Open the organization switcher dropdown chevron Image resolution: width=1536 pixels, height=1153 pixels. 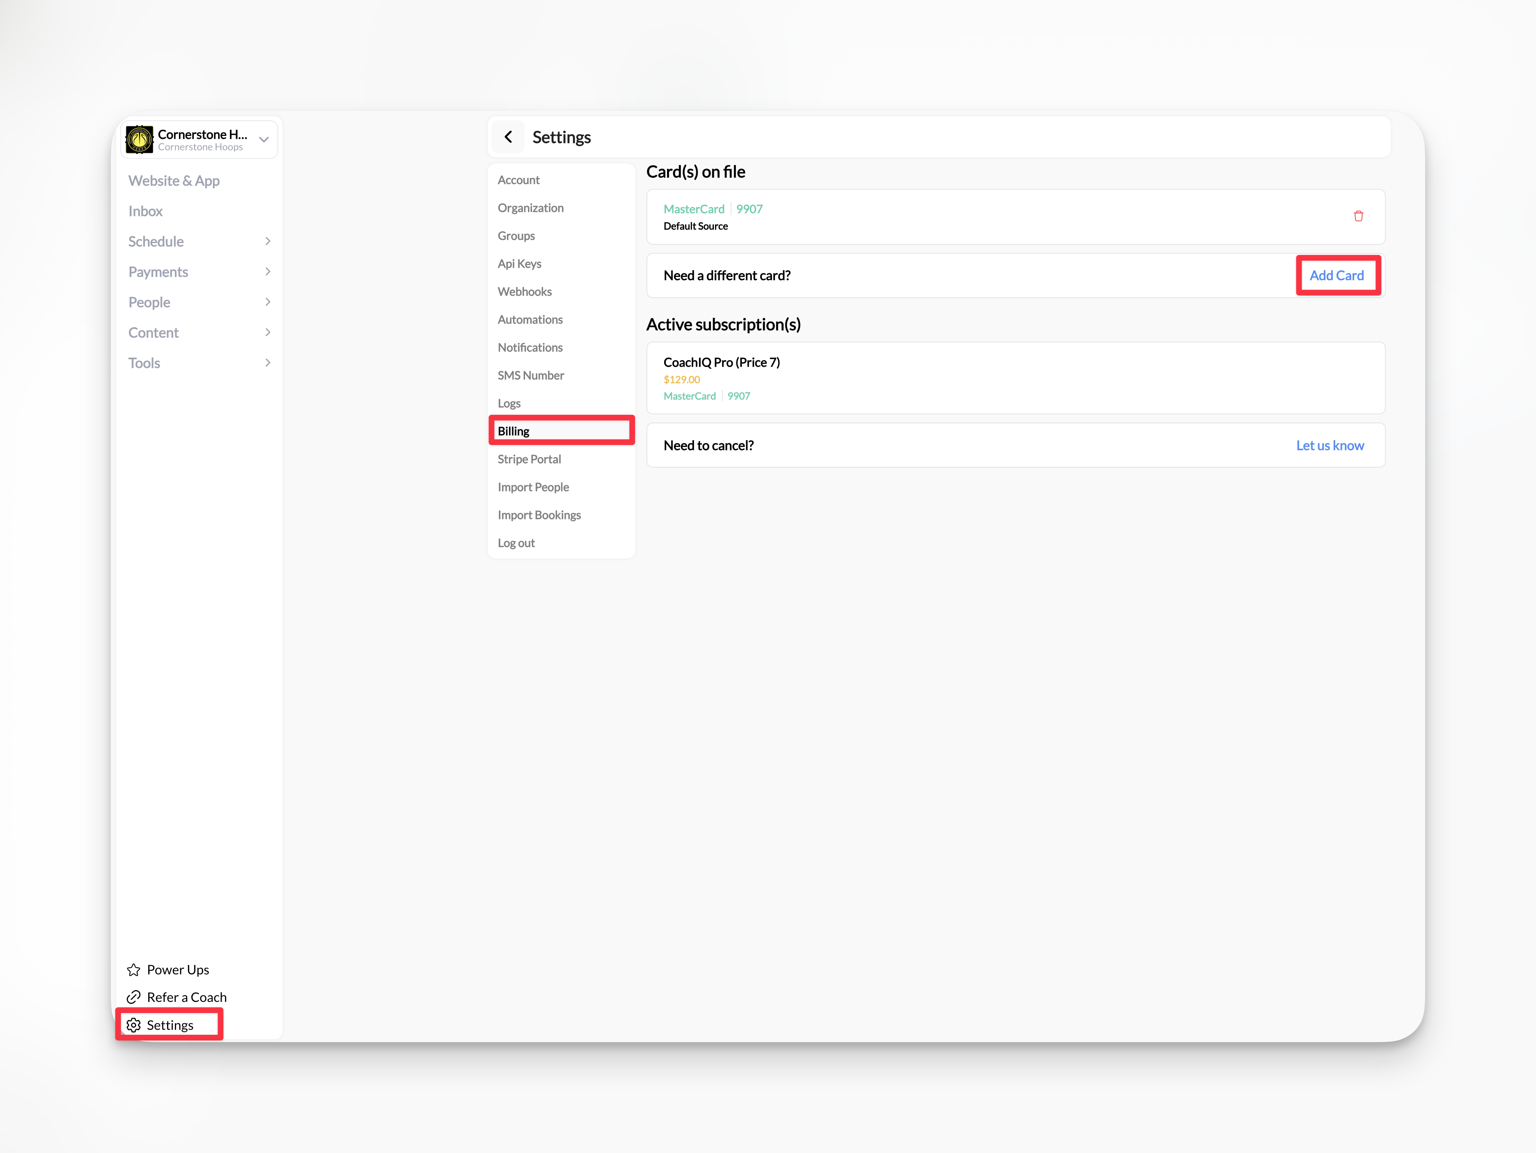pyautogui.click(x=264, y=139)
